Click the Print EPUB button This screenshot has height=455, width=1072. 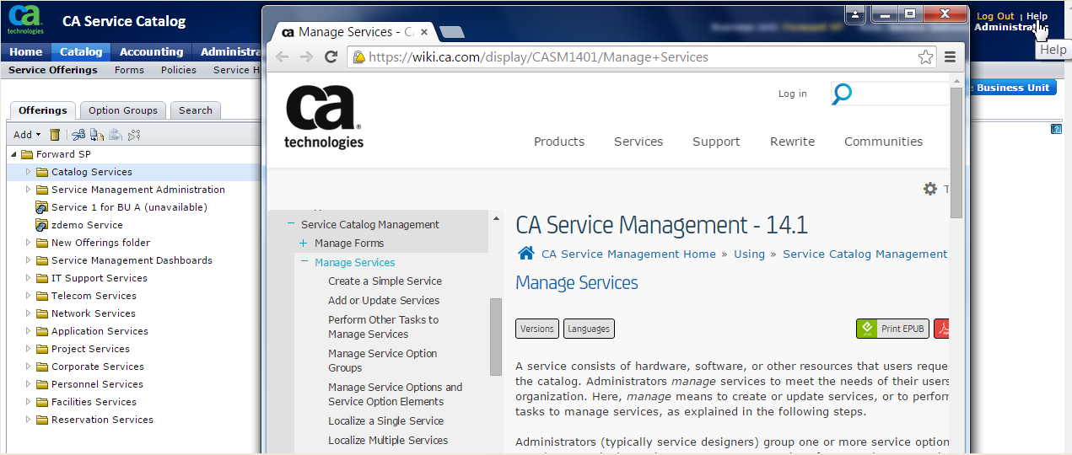(x=892, y=329)
